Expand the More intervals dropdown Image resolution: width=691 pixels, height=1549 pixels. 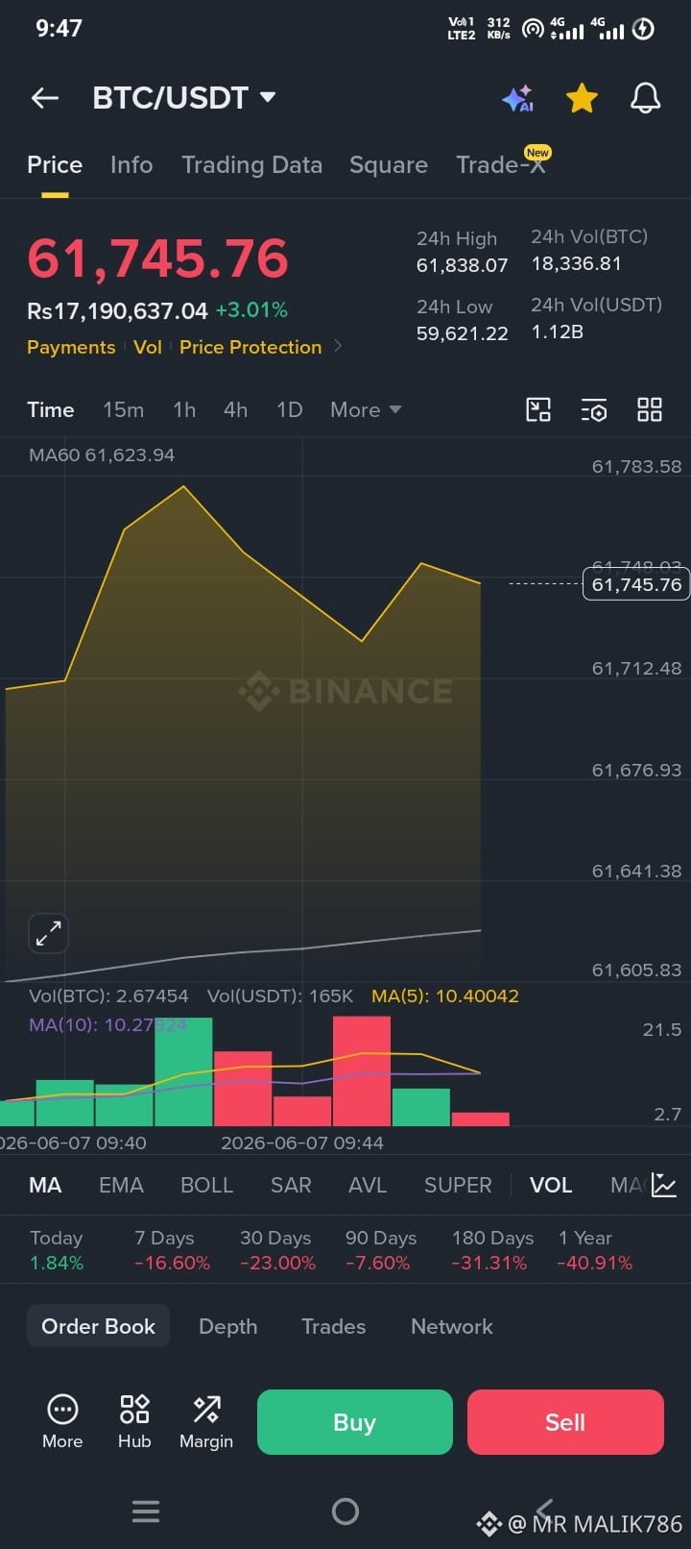[366, 410]
